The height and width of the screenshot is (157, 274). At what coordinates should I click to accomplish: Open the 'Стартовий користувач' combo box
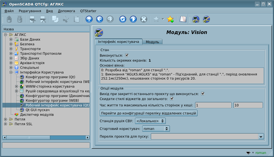click(156, 129)
